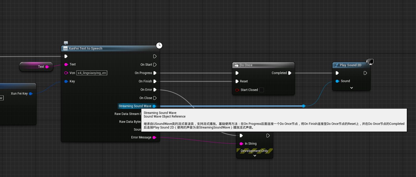Click the In String label

(x=251, y=144)
